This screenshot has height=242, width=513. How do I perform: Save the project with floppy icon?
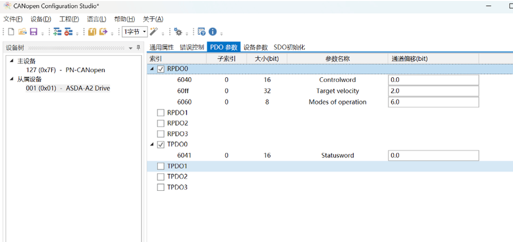[x=34, y=32]
